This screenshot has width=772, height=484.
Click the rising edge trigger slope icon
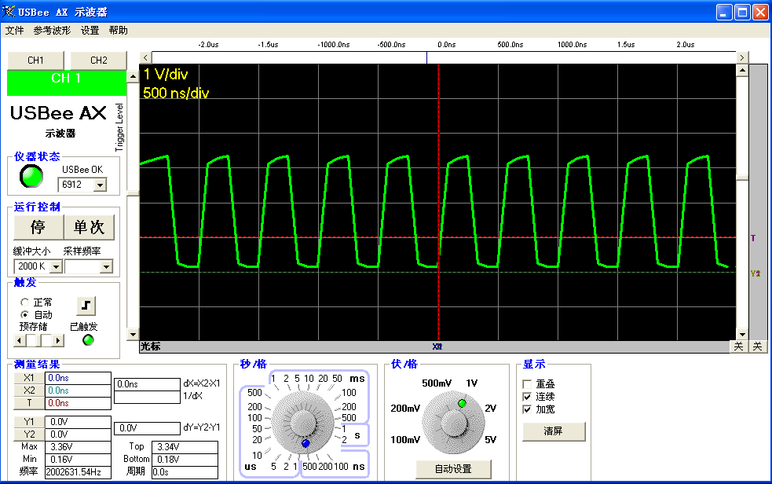(85, 305)
